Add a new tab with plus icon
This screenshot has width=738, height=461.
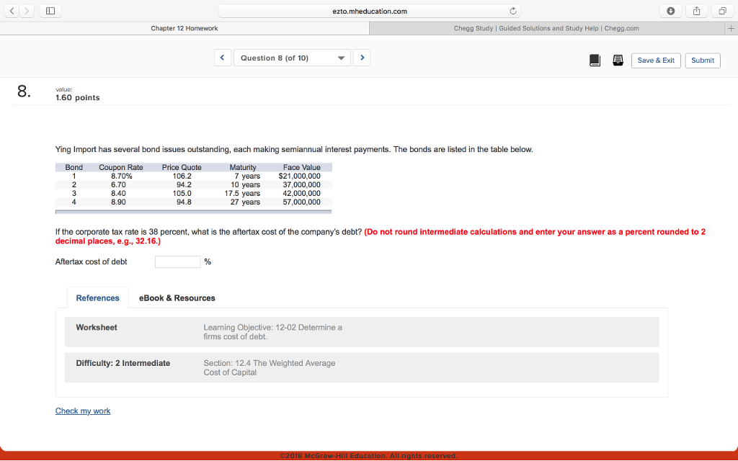coord(731,28)
